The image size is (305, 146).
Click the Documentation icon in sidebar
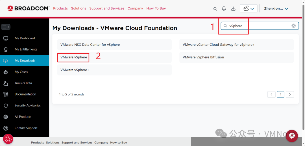point(6,94)
